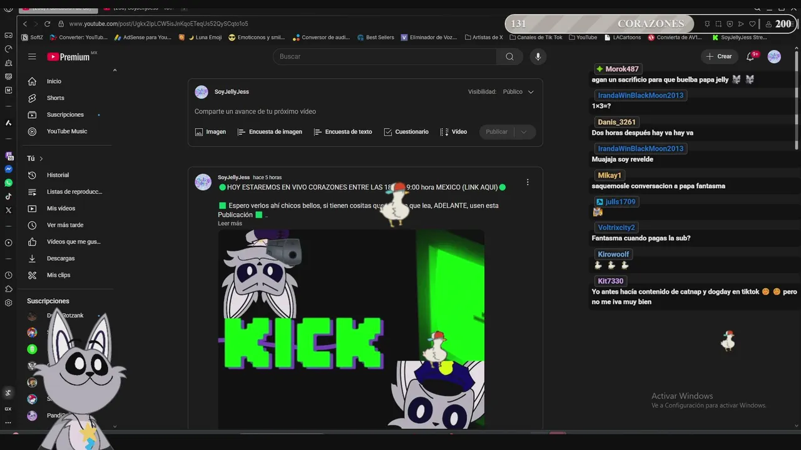Screen dimensions: 801x450
Task: Open Messenger in Opera sidebar
Action: pos(9,169)
